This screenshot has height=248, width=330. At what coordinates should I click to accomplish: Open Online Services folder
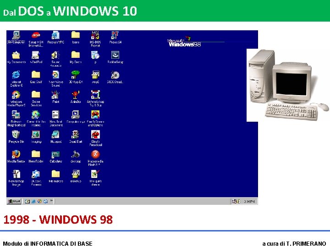coord(36,98)
